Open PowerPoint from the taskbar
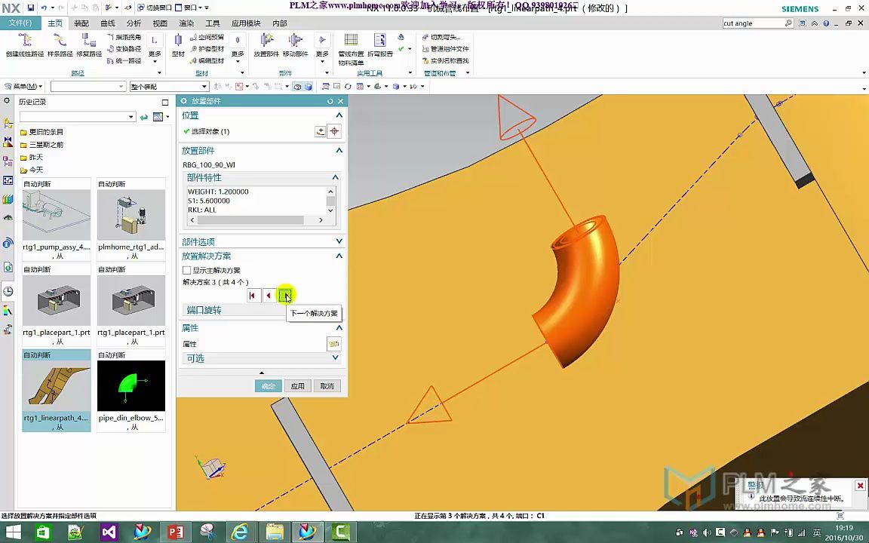The image size is (869, 543). coord(175,532)
